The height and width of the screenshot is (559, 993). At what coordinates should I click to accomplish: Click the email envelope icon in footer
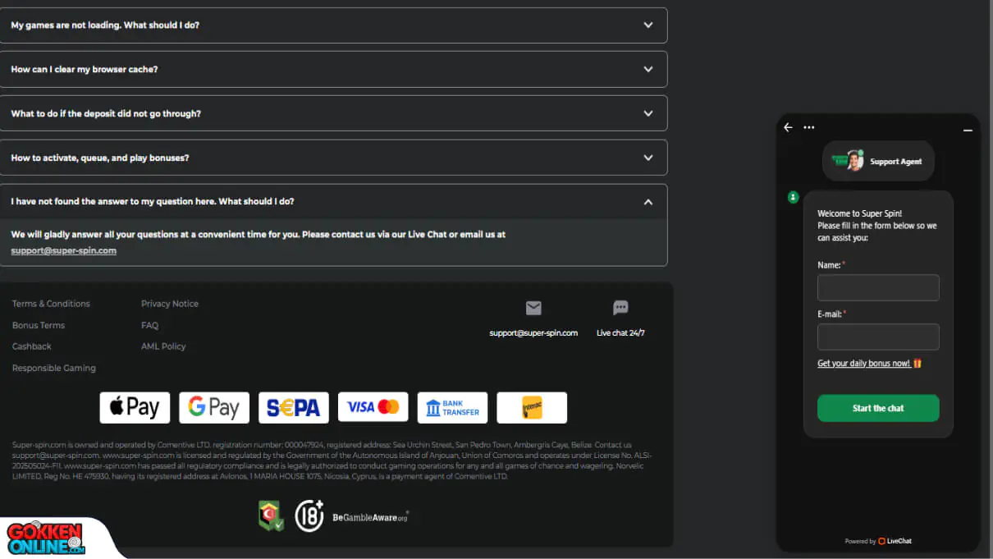point(533,308)
